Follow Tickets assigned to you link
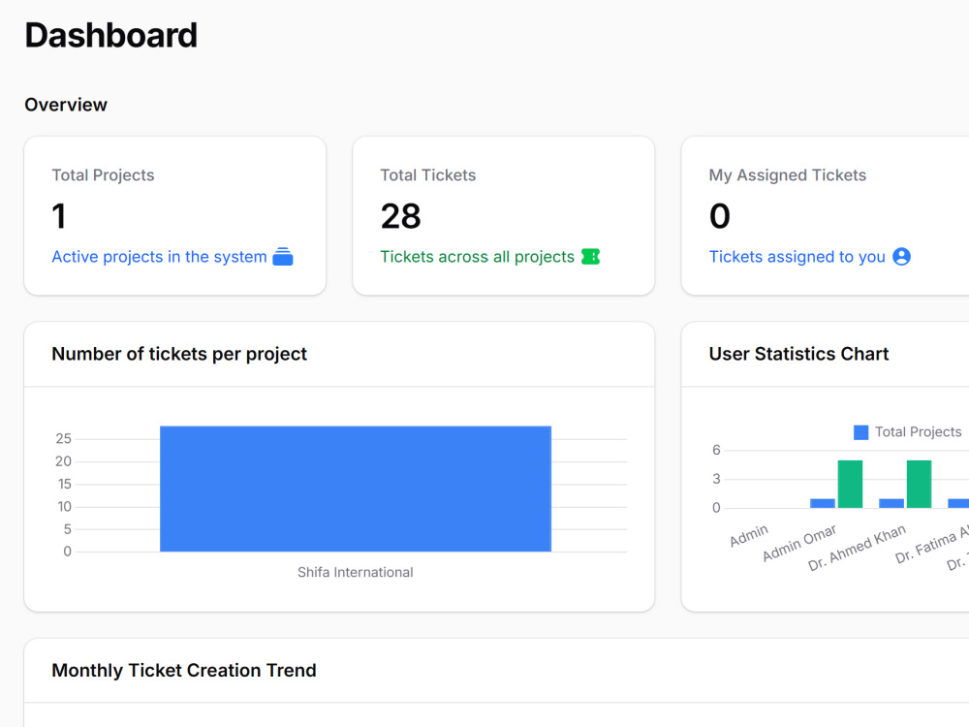Viewport: 969px width, 727px height. (x=797, y=257)
